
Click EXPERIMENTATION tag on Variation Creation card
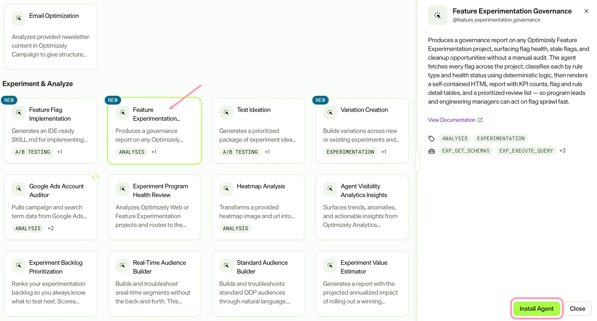click(x=350, y=152)
